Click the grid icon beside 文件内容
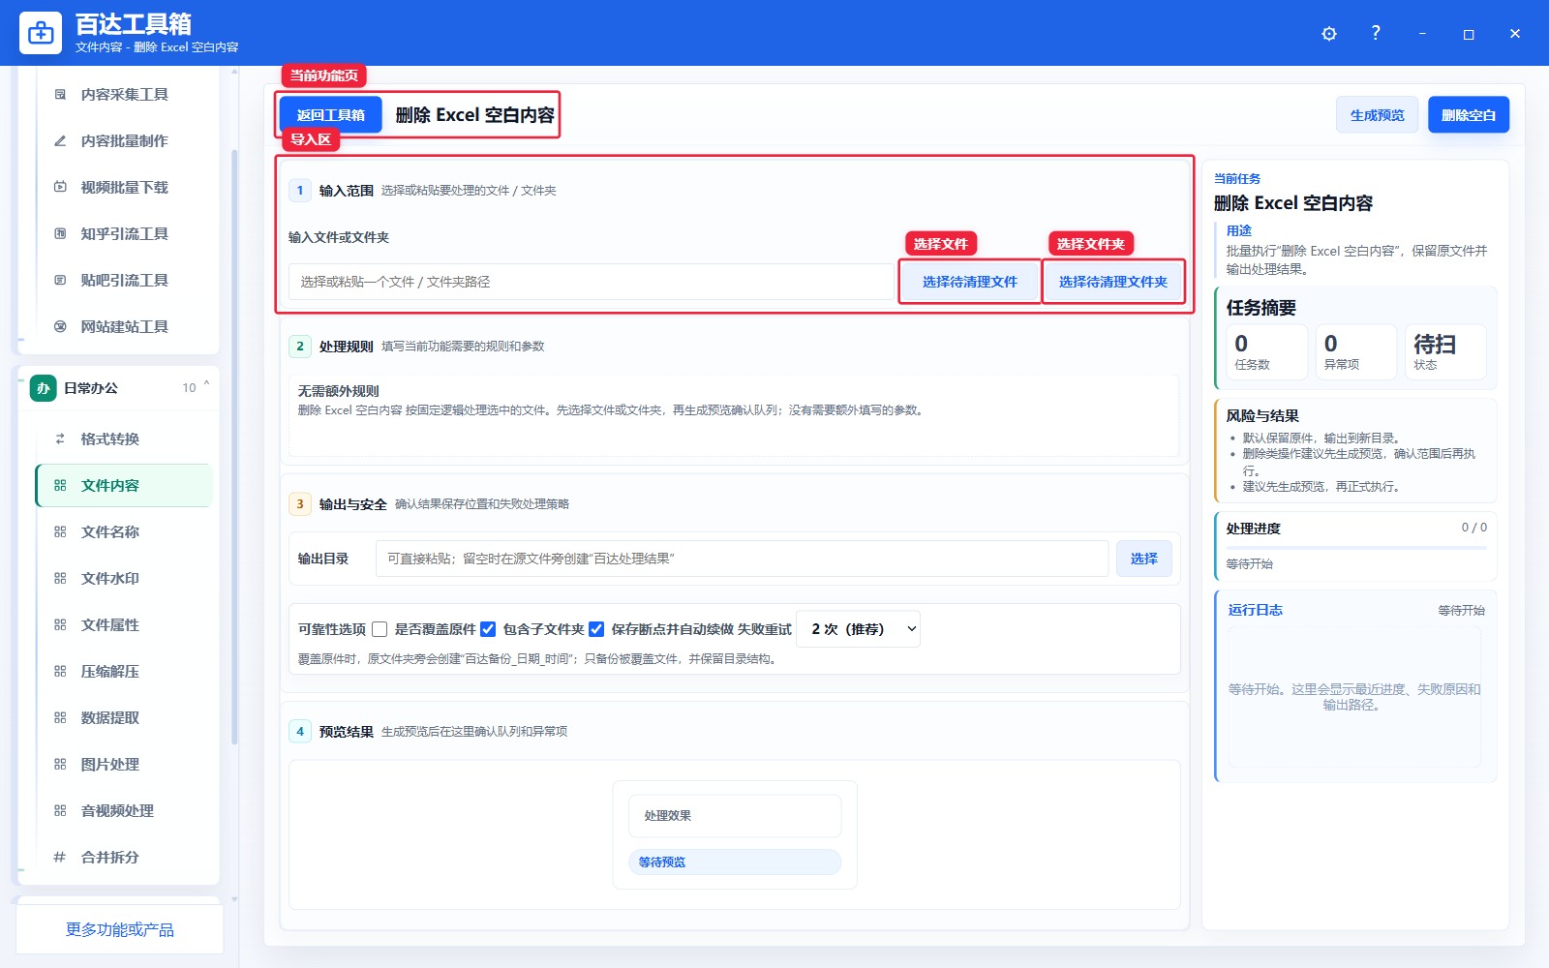The image size is (1549, 968). pos(60,485)
